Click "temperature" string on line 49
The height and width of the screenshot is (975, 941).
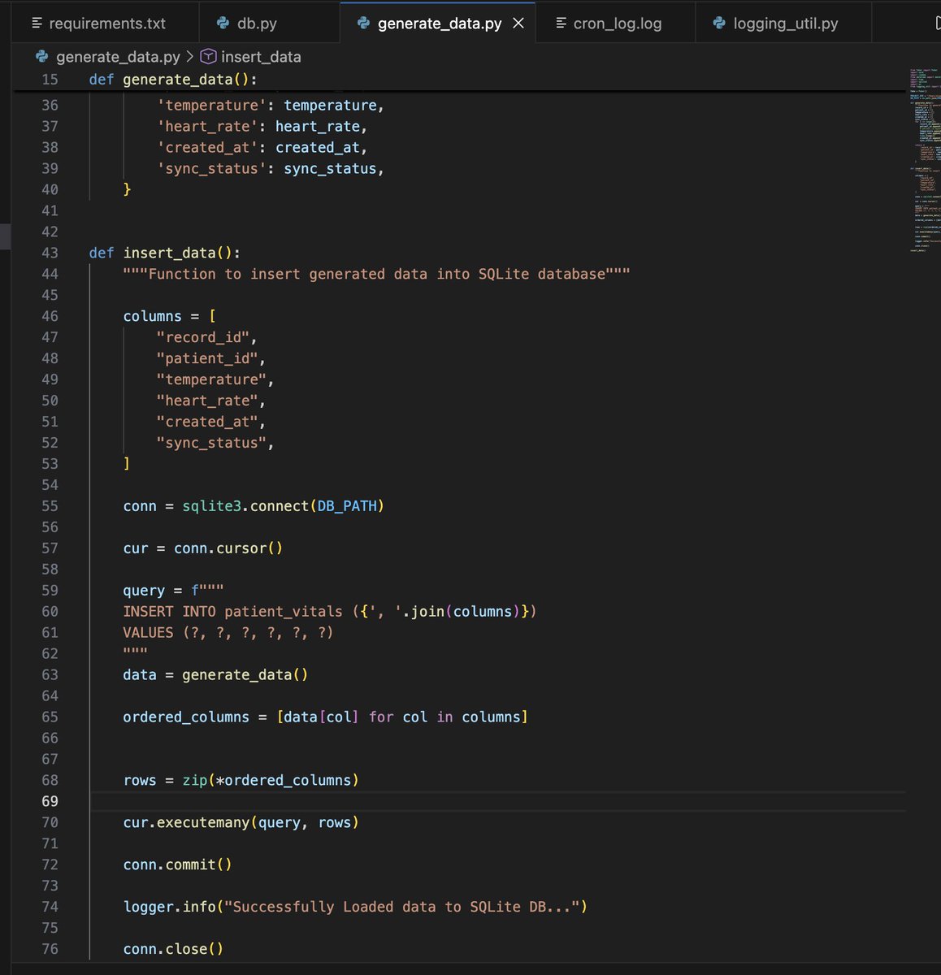click(211, 379)
